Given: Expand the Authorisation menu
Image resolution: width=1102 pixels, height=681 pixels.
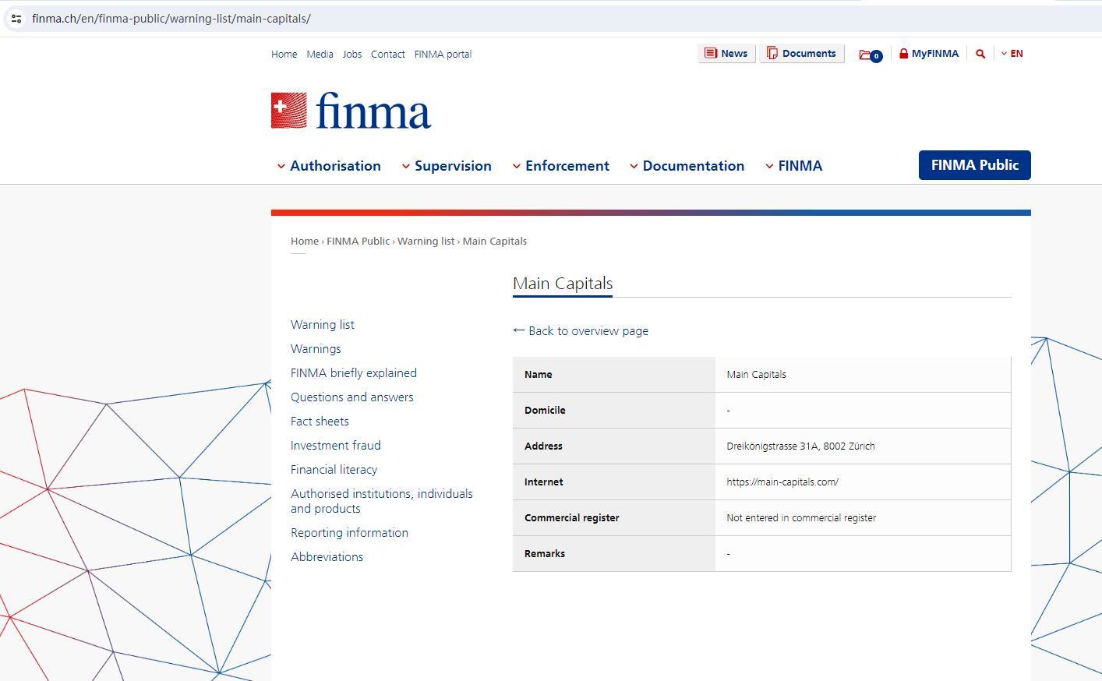Looking at the screenshot, I should (x=329, y=166).
